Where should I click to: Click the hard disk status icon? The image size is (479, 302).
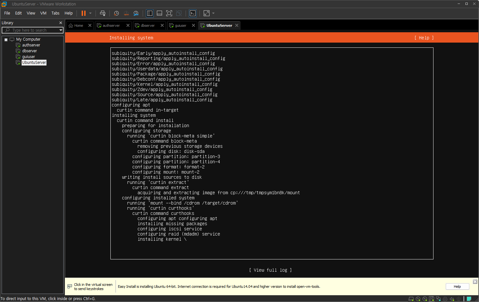click(x=411, y=299)
